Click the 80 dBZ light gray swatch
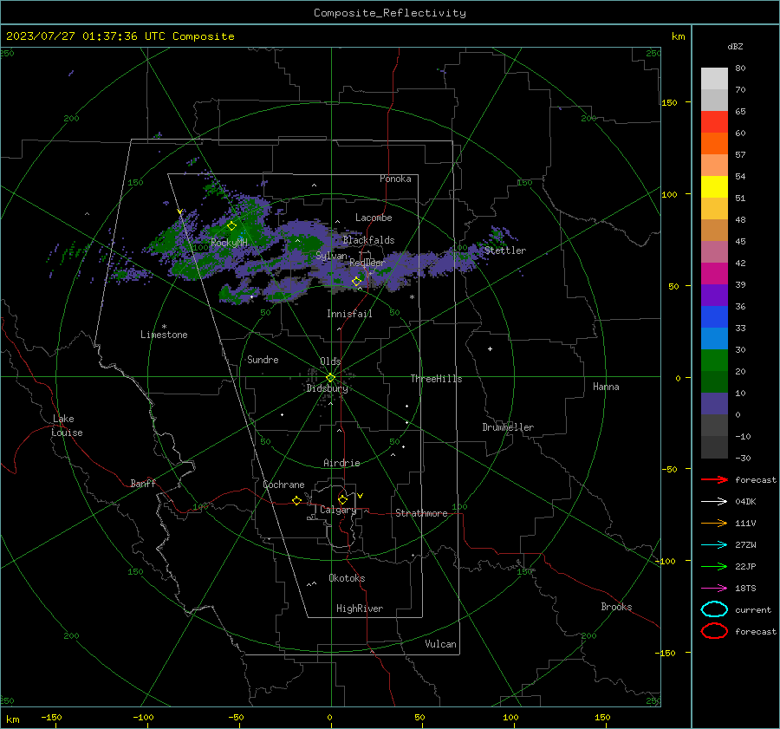The height and width of the screenshot is (729, 780). pos(714,78)
